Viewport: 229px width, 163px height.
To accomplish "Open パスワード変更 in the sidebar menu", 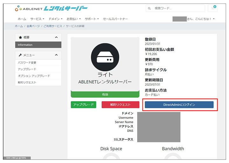I will [x=38, y=63].
